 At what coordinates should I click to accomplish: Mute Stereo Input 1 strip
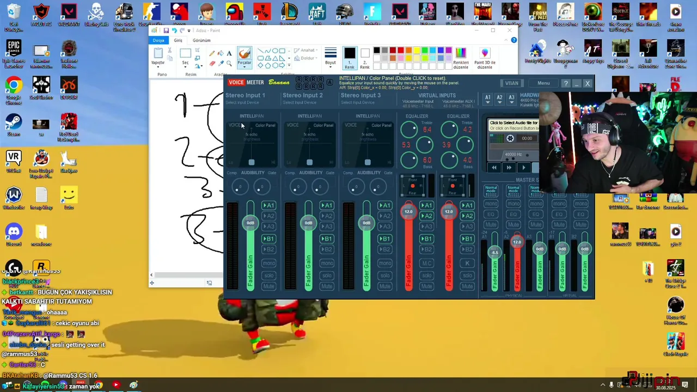point(268,286)
